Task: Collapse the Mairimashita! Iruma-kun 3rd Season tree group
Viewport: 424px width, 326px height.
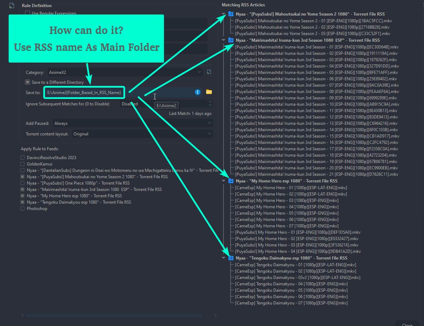Action: click(x=223, y=40)
